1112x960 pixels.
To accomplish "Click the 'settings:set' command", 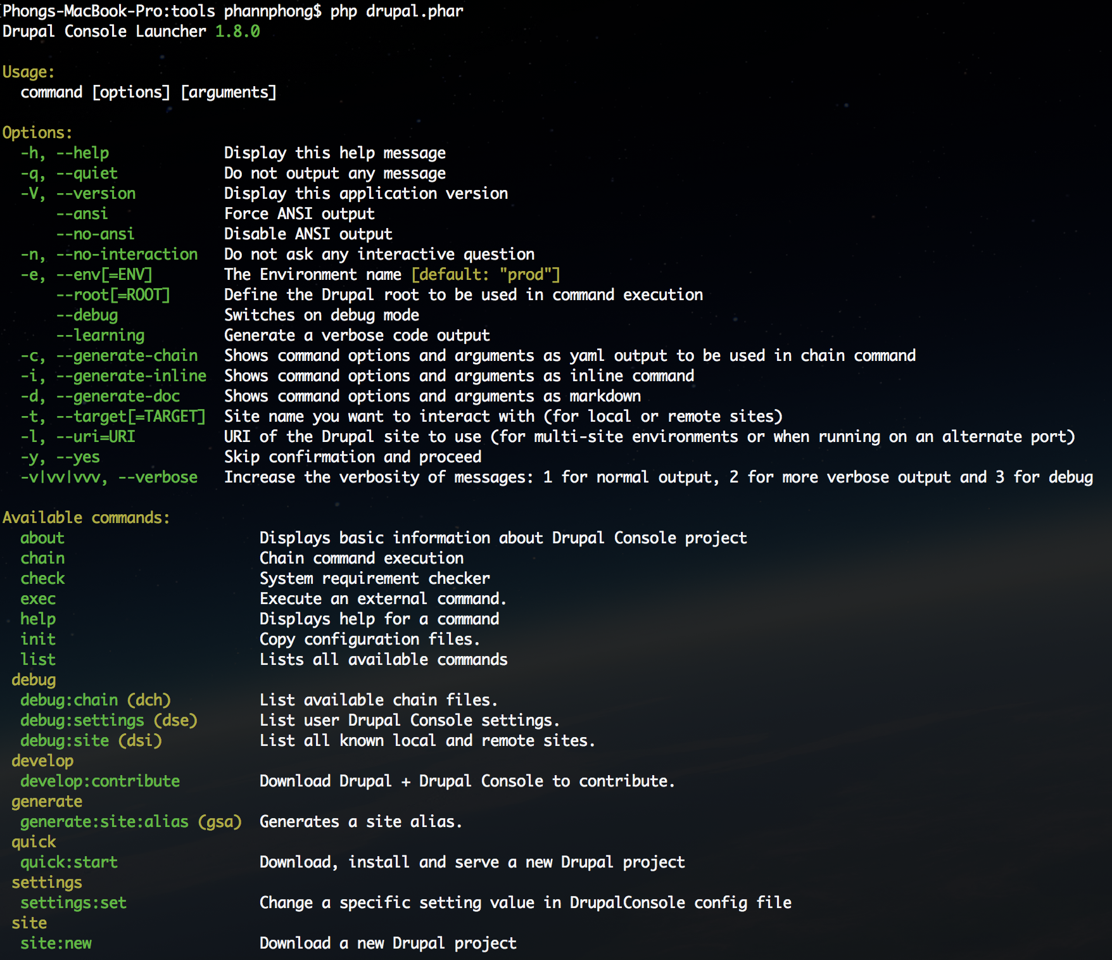I will (x=73, y=903).
